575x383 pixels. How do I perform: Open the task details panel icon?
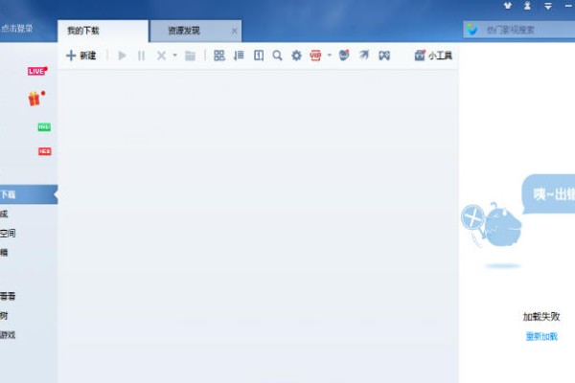tap(259, 56)
